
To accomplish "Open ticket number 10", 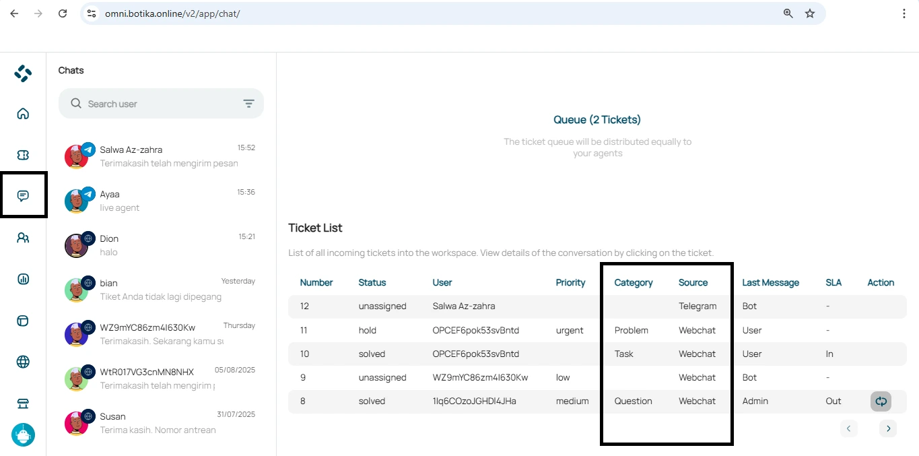I will [x=598, y=354].
